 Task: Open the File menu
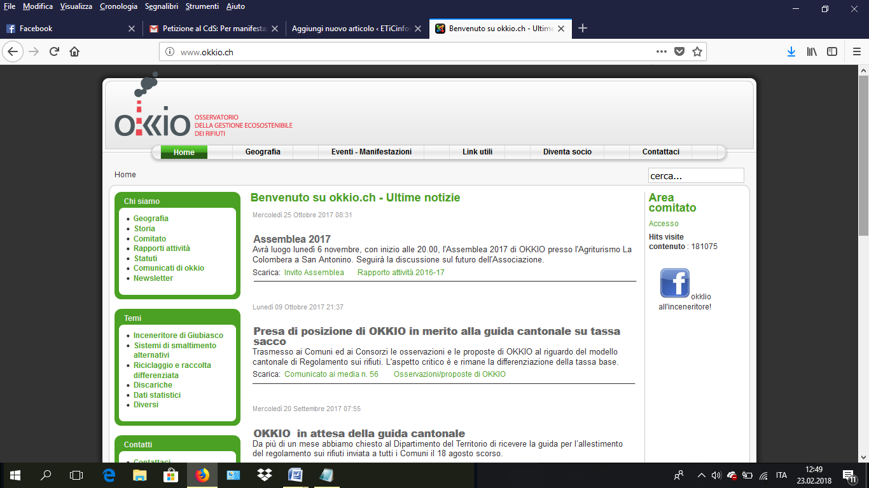[x=10, y=6]
